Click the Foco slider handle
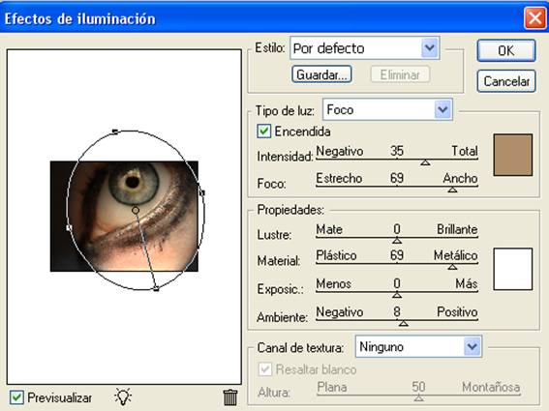This screenshot has height=411, width=549. [x=452, y=190]
